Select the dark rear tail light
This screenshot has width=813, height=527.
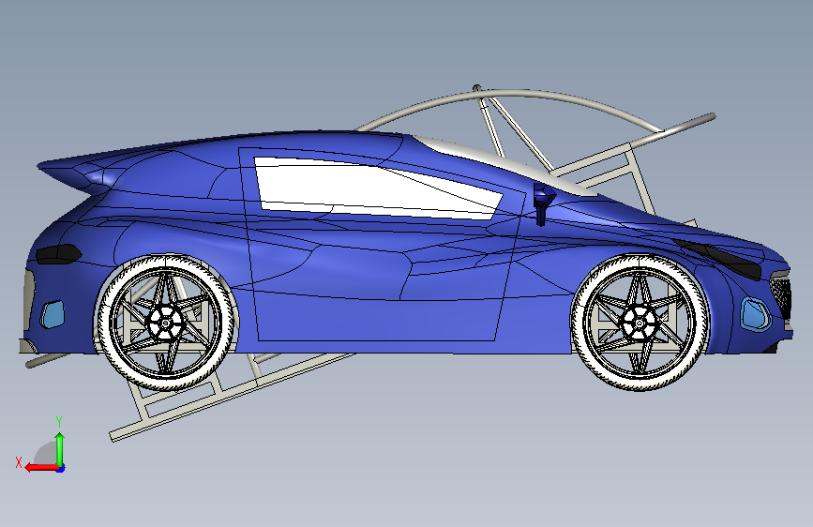[58, 253]
